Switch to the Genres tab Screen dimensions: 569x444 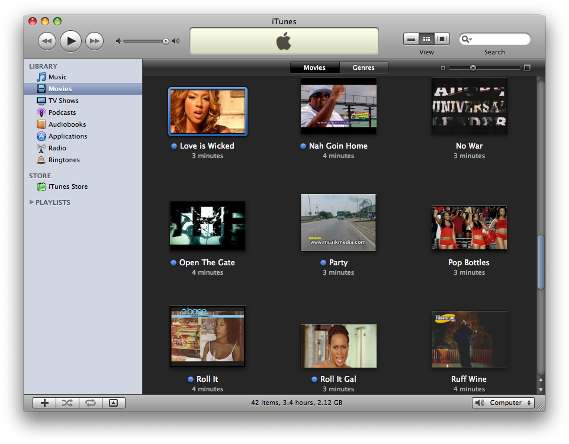[x=364, y=67]
